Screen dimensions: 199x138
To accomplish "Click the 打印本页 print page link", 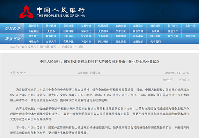I will [x=168, y=80].
